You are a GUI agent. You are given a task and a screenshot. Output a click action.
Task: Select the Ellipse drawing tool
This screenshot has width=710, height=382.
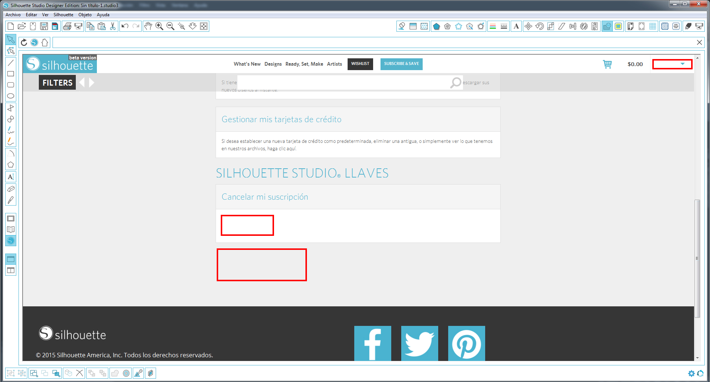tap(11, 96)
